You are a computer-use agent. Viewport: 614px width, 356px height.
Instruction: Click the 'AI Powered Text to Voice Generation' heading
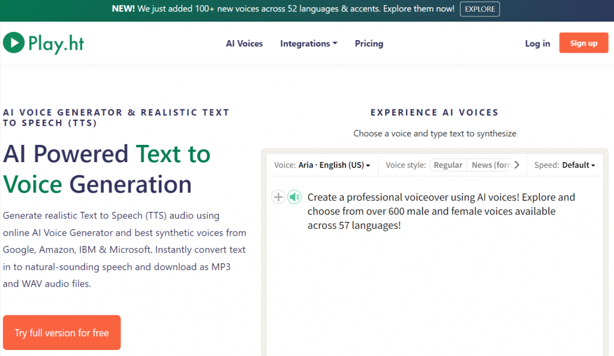107,169
